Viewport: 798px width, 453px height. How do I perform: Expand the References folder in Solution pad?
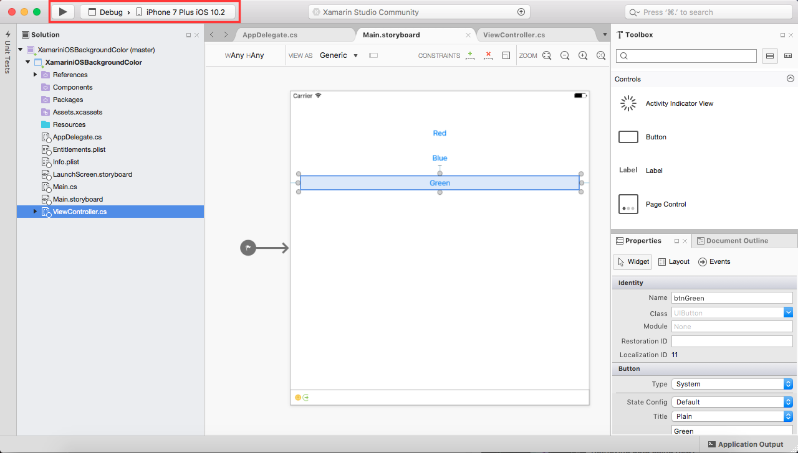coord(36,75)
